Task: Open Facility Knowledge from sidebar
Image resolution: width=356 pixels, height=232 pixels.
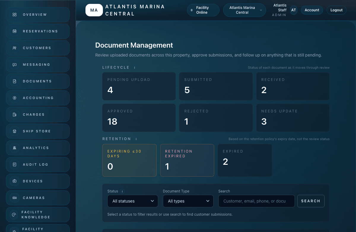Action: coord(38,214)
